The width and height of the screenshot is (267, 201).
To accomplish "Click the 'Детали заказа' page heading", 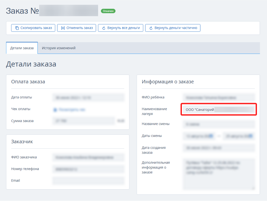I will (31, 64).
